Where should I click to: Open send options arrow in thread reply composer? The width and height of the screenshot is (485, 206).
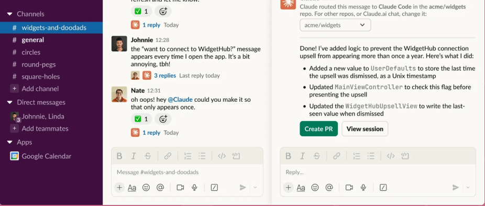468,188
